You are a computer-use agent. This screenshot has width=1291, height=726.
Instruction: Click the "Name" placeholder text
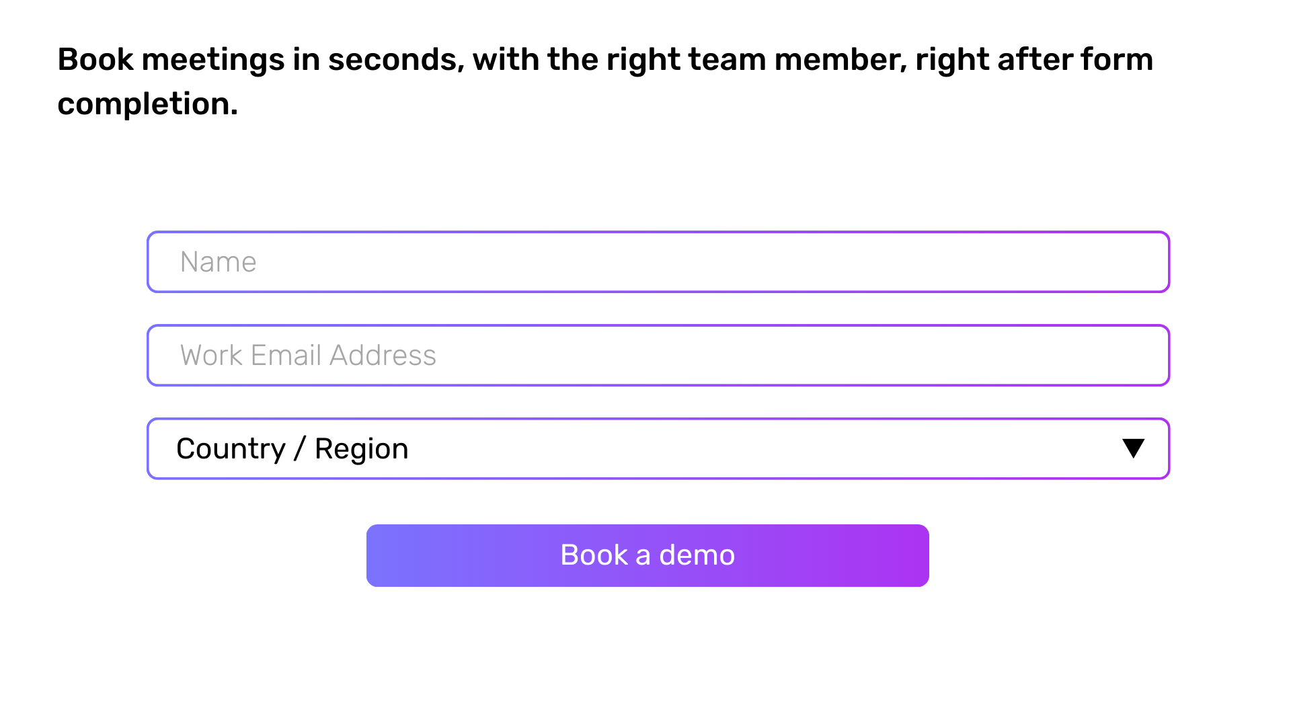218,261
